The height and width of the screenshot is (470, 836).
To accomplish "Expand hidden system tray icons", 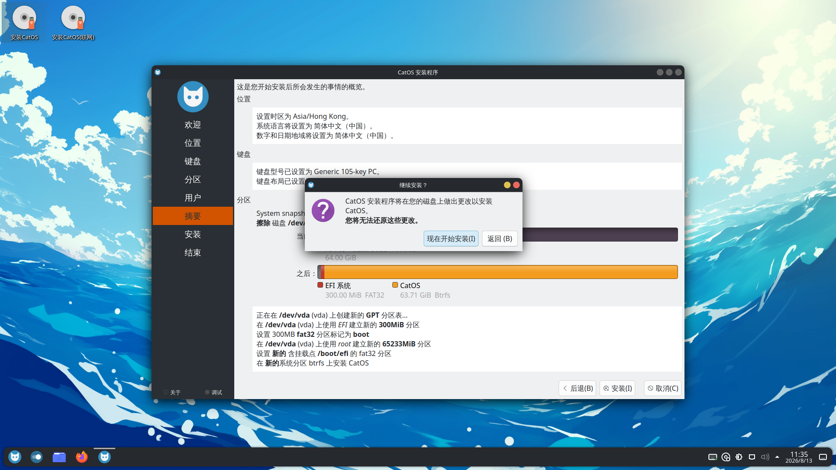I will [x=777, y=457].
